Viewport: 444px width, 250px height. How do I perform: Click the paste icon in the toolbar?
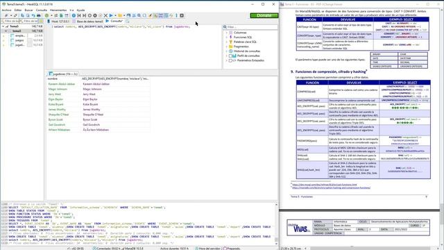coord(28,15)
